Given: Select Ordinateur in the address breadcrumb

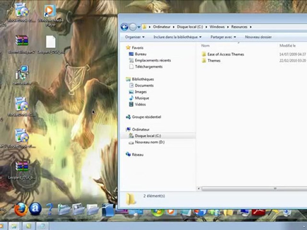Looking at the screenshot, I should click(161, 27).
